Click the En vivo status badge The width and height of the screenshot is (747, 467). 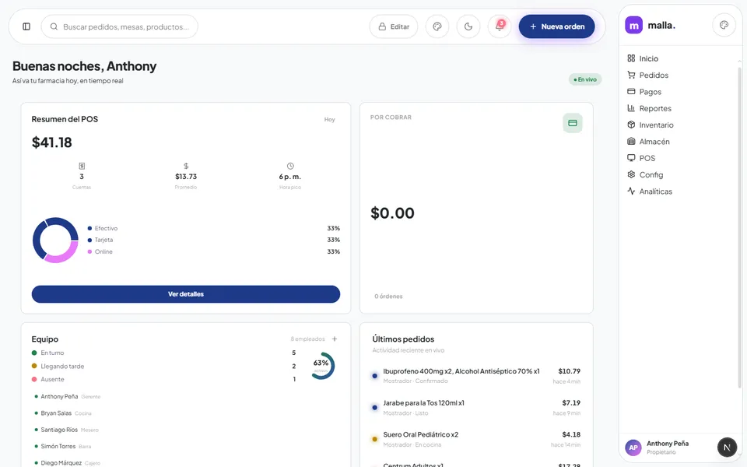[585, 79]
